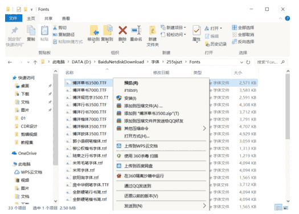
Task: Click the Paste clipboard icon
Action: (x=44, y=31)
